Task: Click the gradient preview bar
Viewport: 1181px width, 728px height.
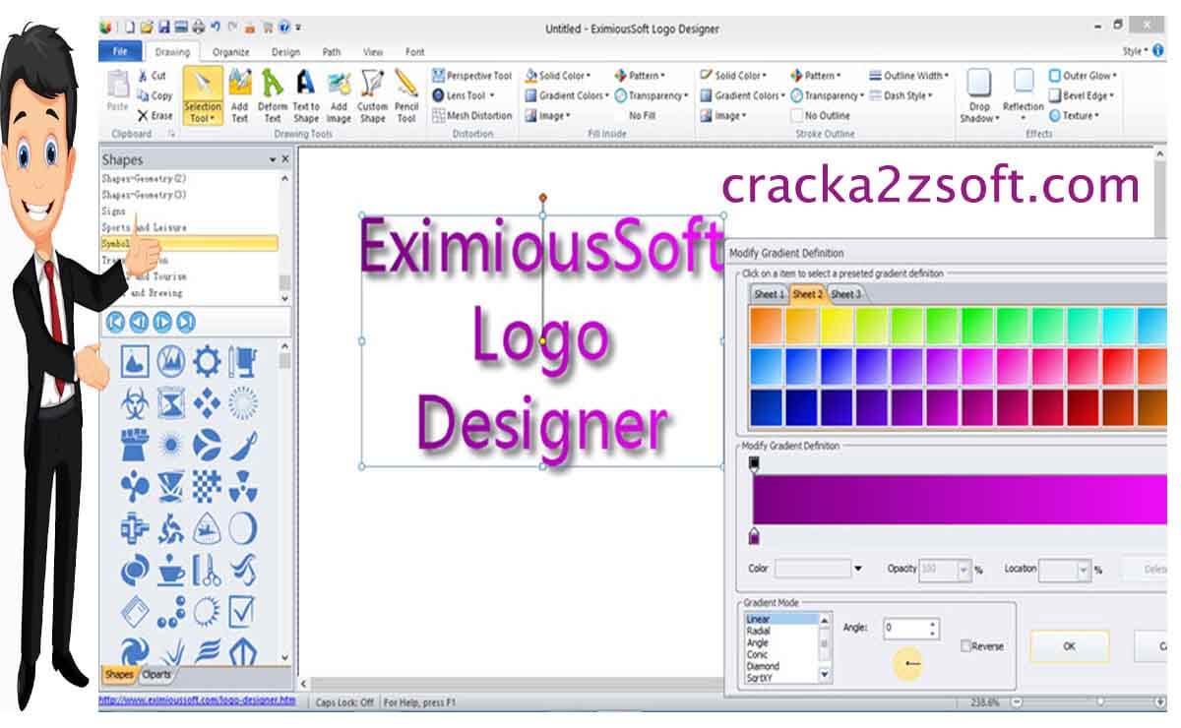Action: (x=960, y=500)
